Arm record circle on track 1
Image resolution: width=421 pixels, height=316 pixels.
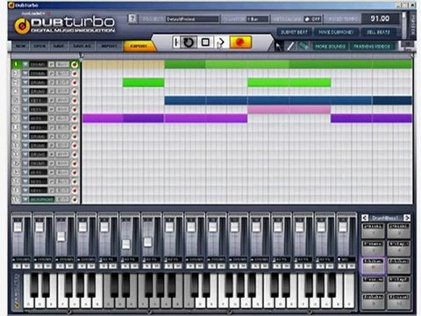(75, 64)
